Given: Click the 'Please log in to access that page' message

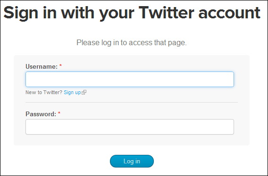Looking at the screenshot, I should (132, 43).
